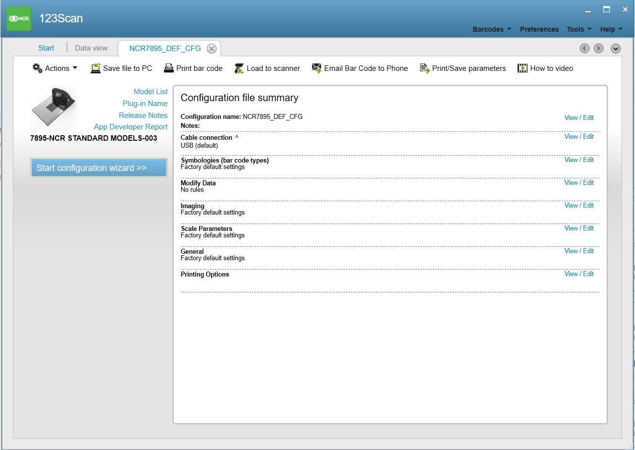Click the 'No rules' text
Screen dimensions: 635x450
[x=192, y=190]
